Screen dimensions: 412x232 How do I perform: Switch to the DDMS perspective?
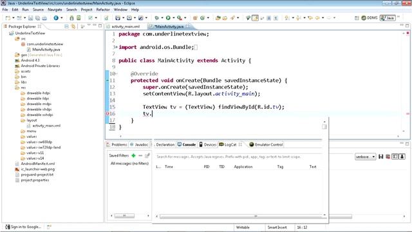pyautogui.click(x=370, y=18)
